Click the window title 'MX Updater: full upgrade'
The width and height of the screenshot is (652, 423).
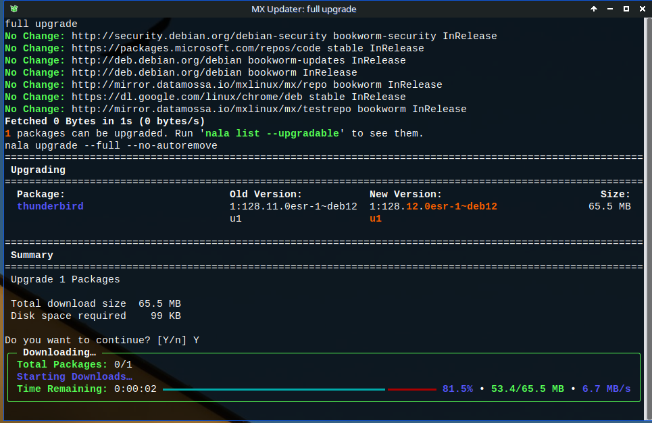(303, 9)
